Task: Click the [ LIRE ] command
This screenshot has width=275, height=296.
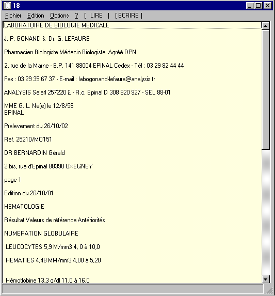Action: coord(96,15)
